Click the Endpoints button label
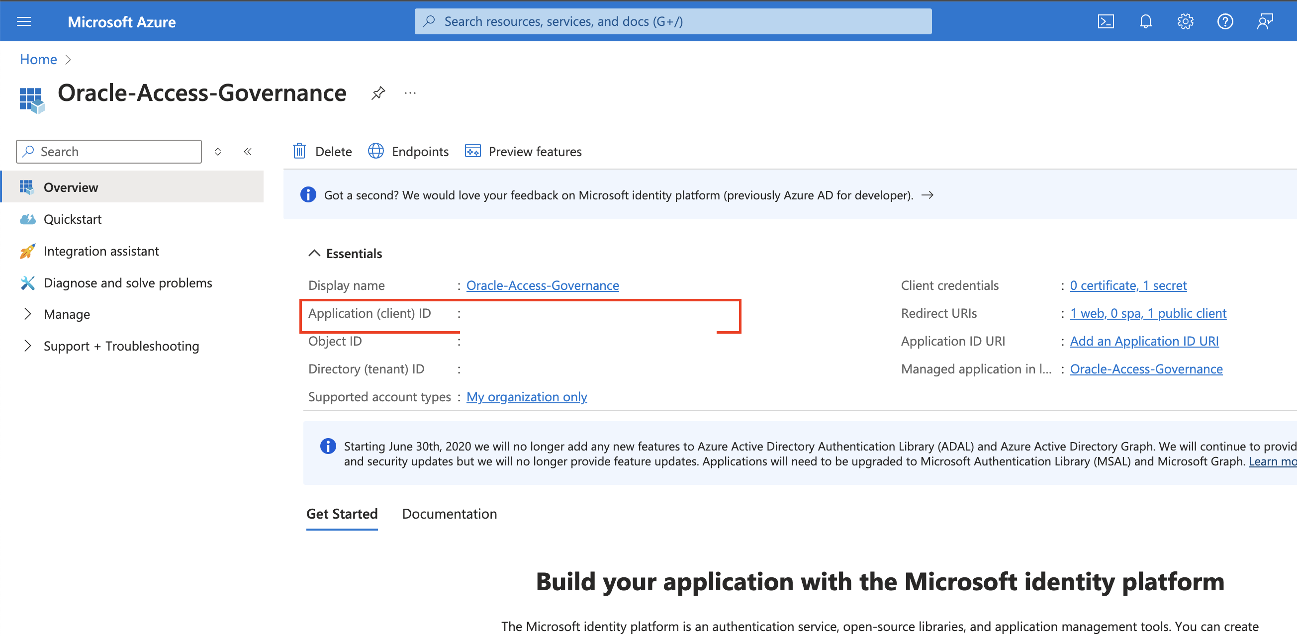The height and width of the screenshot is (637, 1297). pos(420,152)
